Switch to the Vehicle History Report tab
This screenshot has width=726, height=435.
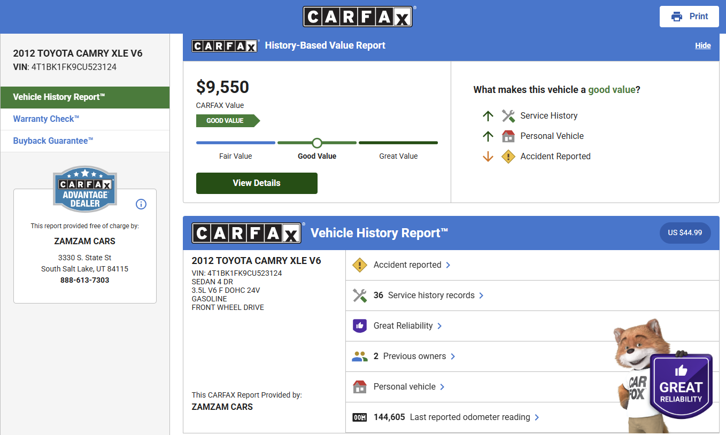59,97
